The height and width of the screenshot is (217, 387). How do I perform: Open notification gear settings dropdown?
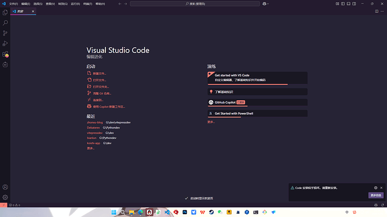click(376, 188)
